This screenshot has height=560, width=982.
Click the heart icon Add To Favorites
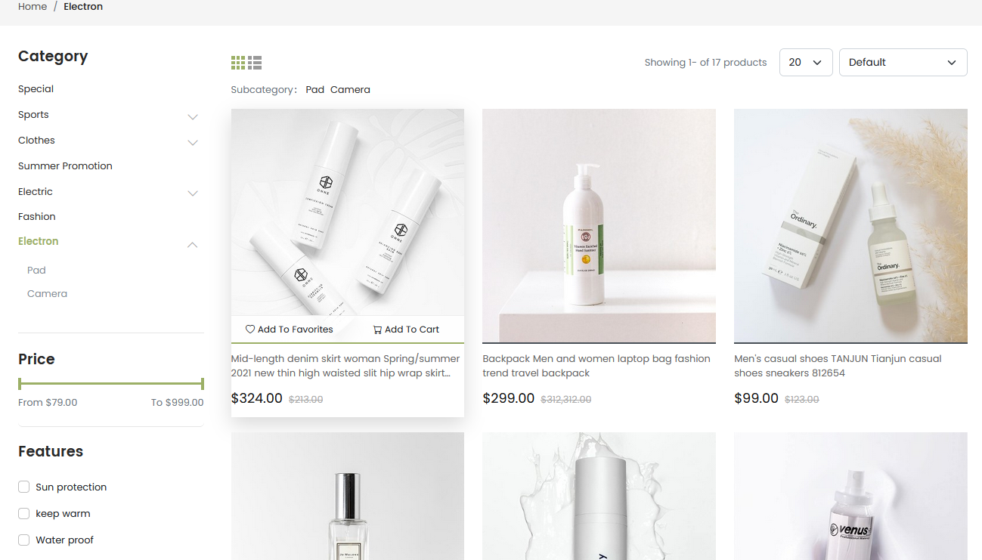250,330
